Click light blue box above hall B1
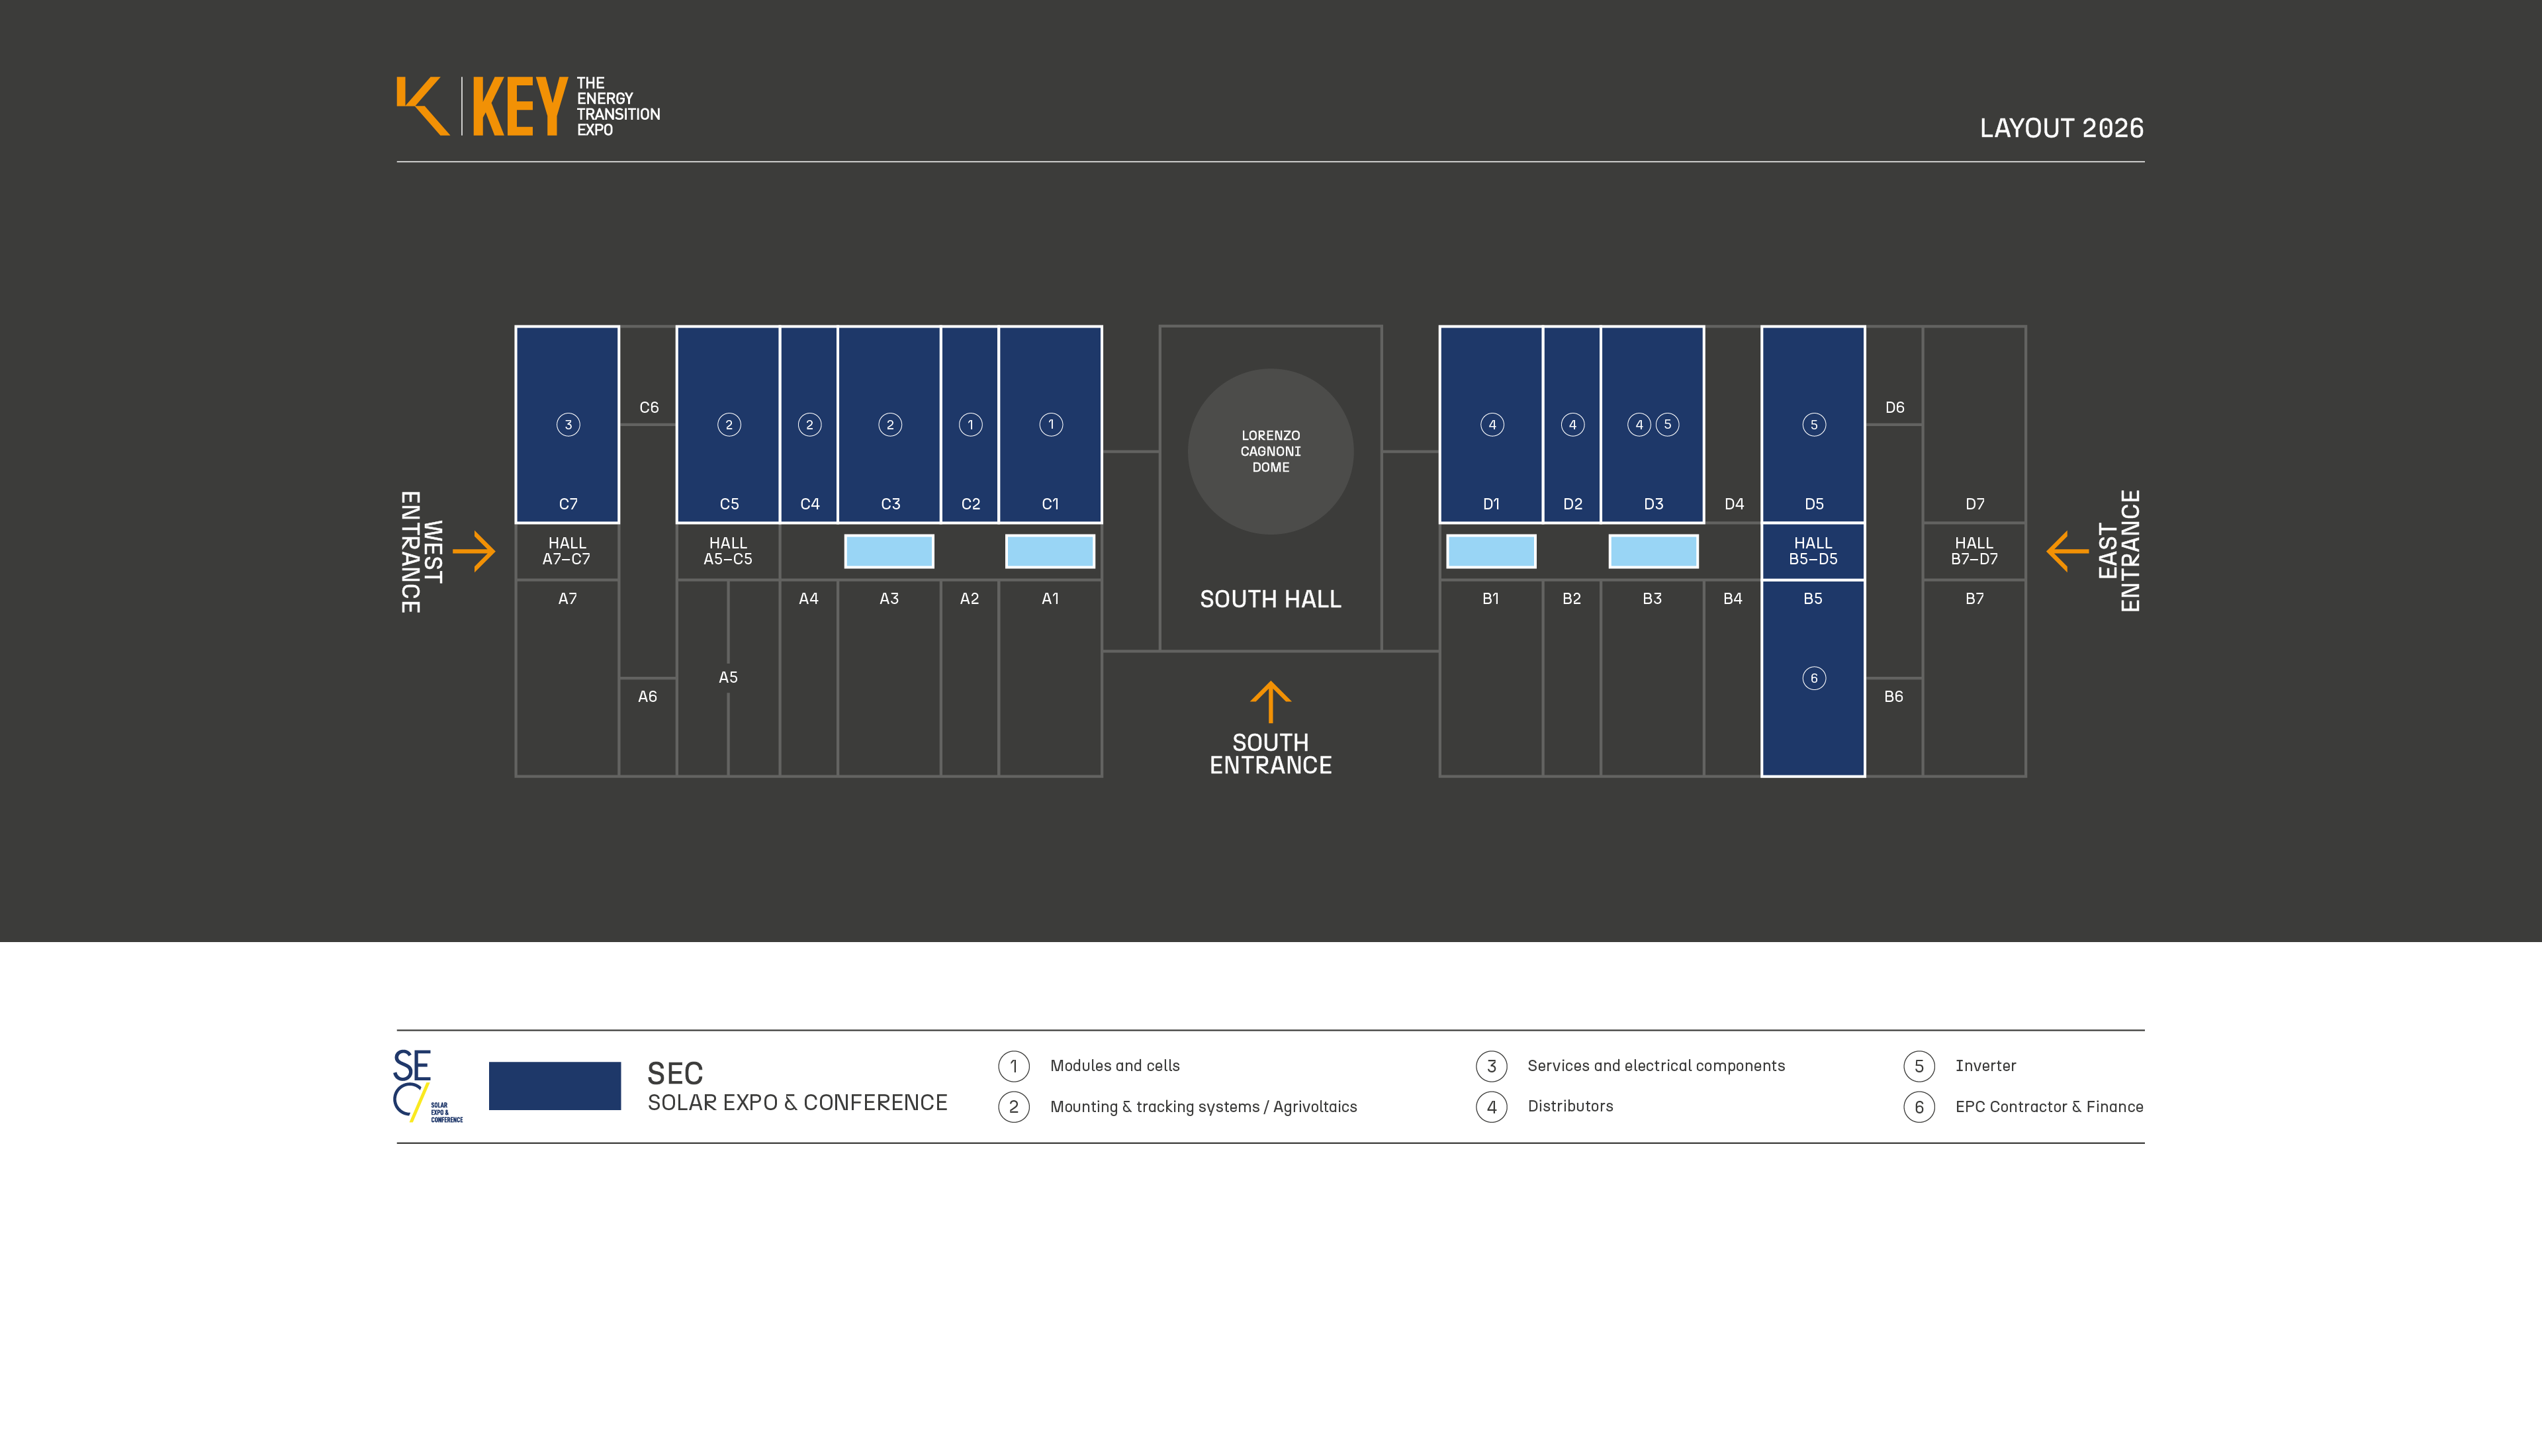The width and height of the screenshot is (2542, 1429). (1490, 551)
